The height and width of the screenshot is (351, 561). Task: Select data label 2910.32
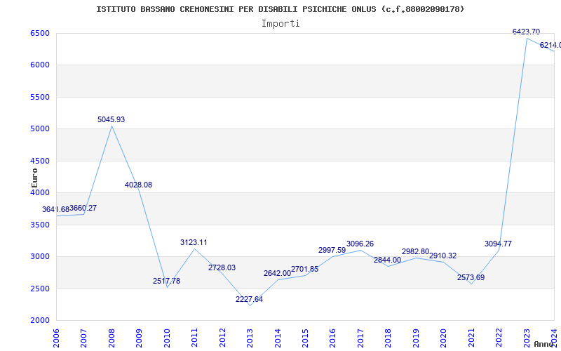tap(443, 256)
